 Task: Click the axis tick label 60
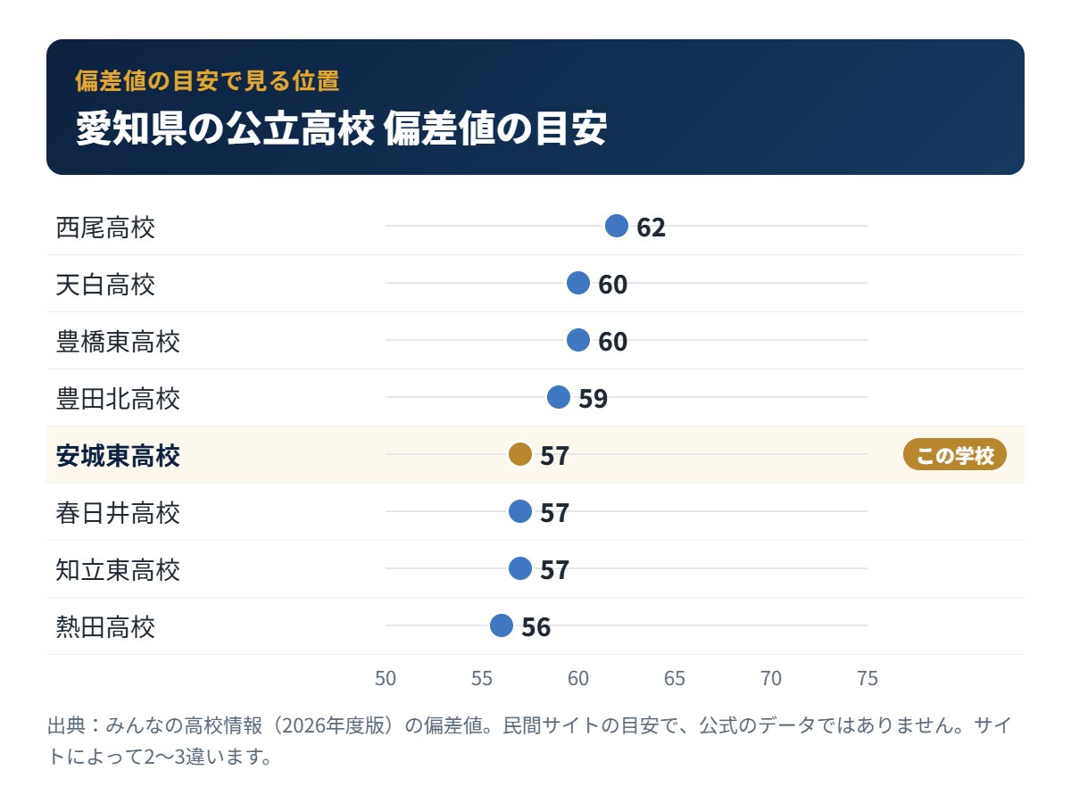point(578,679)
